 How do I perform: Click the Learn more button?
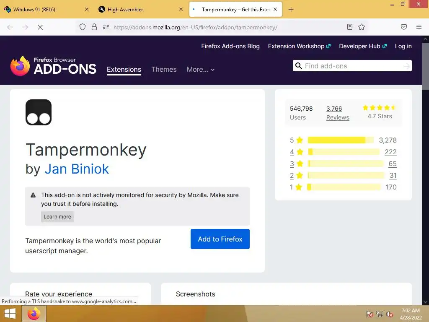pyautogui.click(x=57, y=217)
